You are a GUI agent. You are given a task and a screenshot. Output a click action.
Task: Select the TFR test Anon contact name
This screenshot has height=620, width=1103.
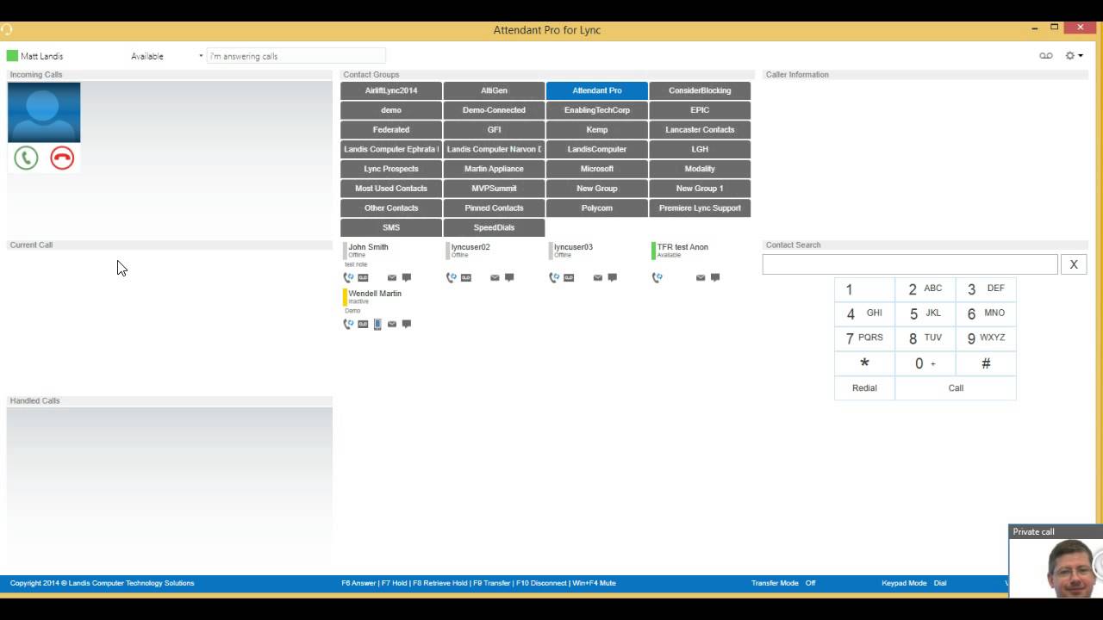682,247
